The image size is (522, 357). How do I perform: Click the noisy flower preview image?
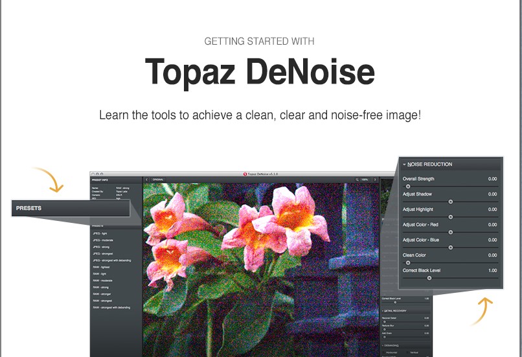tap(259, 266)
